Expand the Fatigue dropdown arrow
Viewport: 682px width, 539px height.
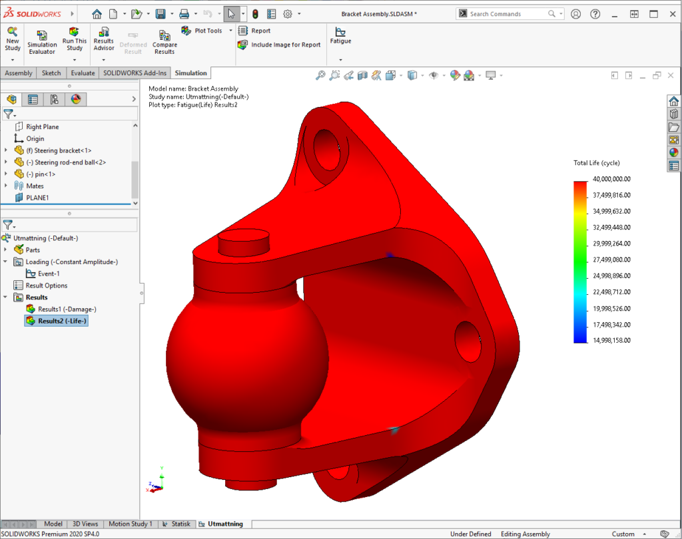point(340,60)
